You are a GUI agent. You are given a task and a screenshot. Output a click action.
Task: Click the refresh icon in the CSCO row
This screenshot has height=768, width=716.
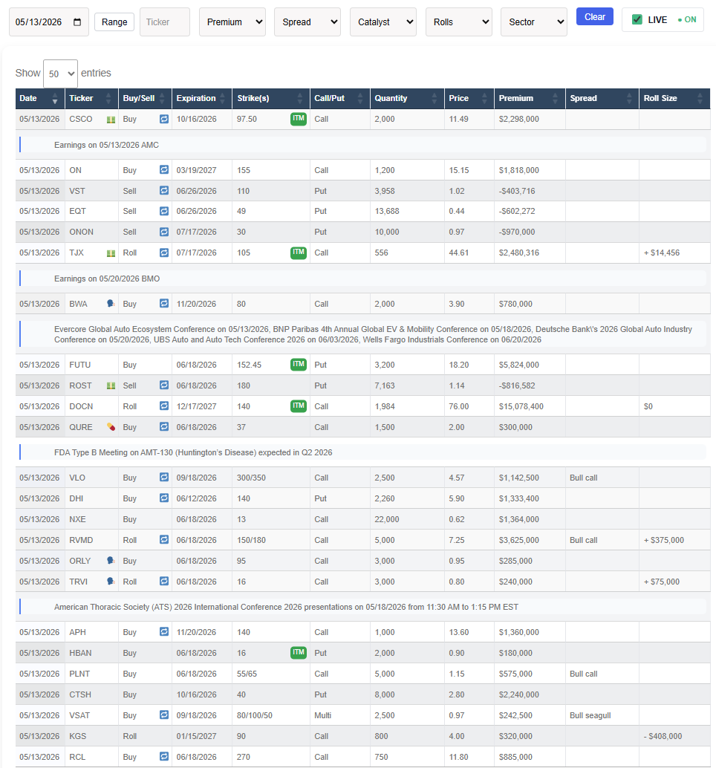pyautogui.click(x=164, y=119)
